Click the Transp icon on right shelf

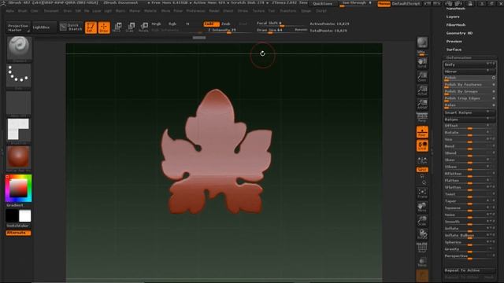(x=422, y=262)
